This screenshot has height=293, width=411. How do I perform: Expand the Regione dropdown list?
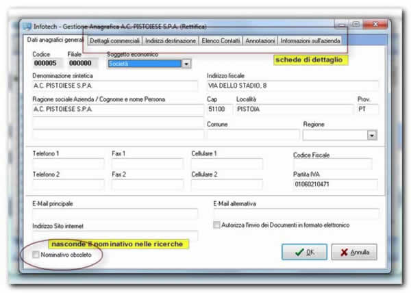[372, 136]
